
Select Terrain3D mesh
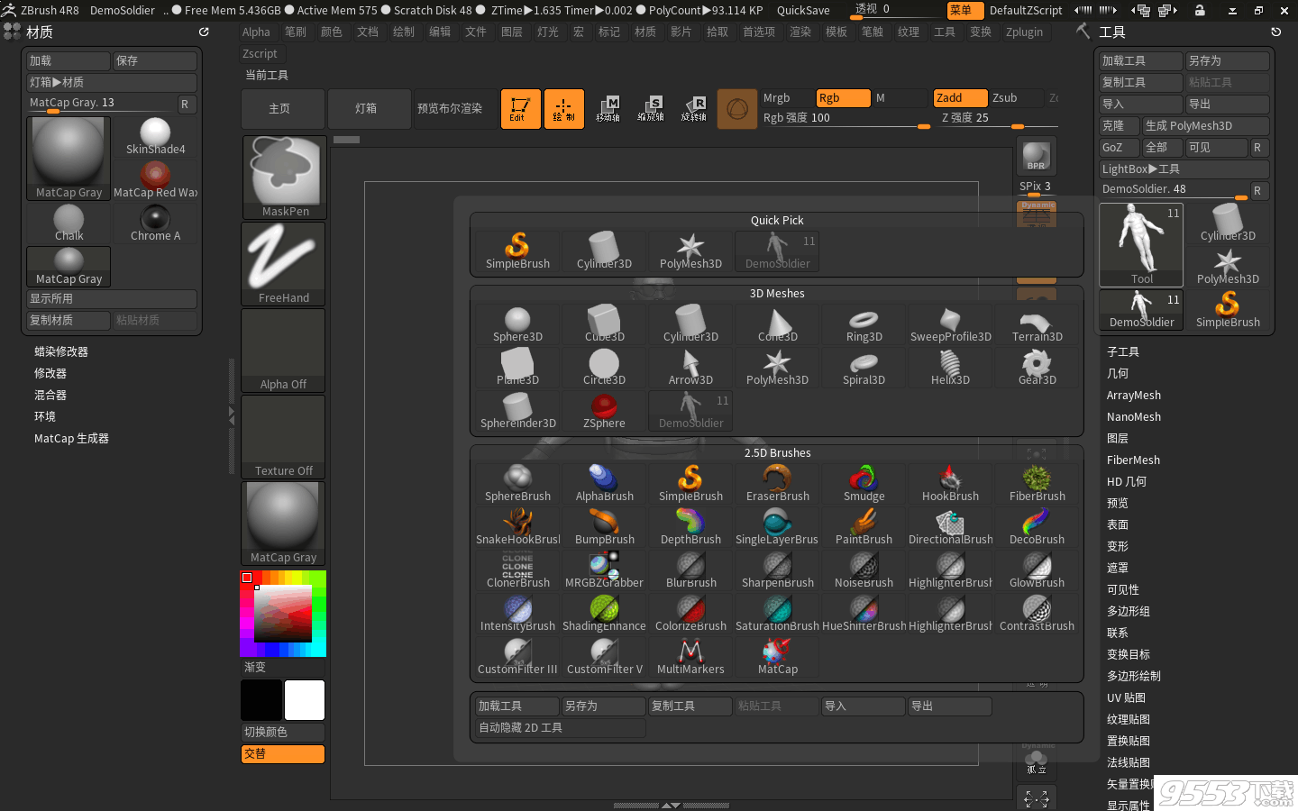[x=1037, y=324]
